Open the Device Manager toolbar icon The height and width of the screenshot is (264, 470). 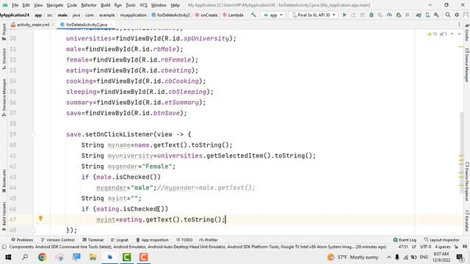pos(427,15)
